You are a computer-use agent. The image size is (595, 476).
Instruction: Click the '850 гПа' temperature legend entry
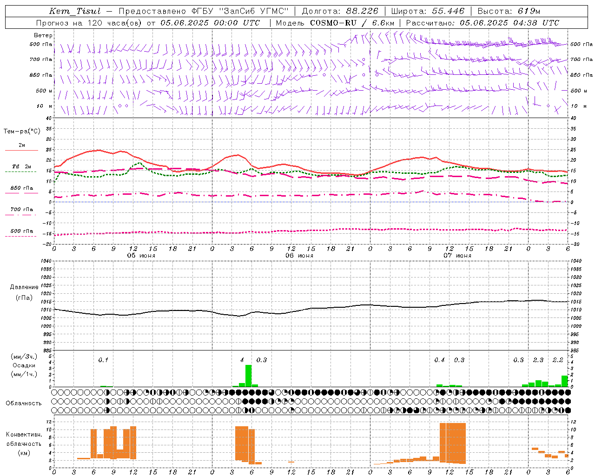point(22,188)
